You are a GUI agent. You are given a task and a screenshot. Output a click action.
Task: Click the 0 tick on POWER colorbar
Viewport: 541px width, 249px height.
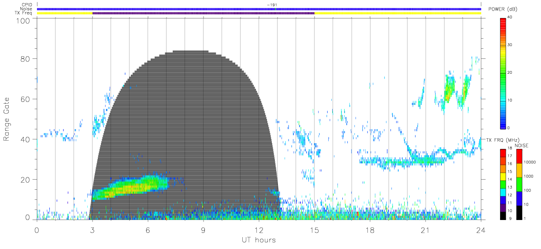click(x=508, y=128)
